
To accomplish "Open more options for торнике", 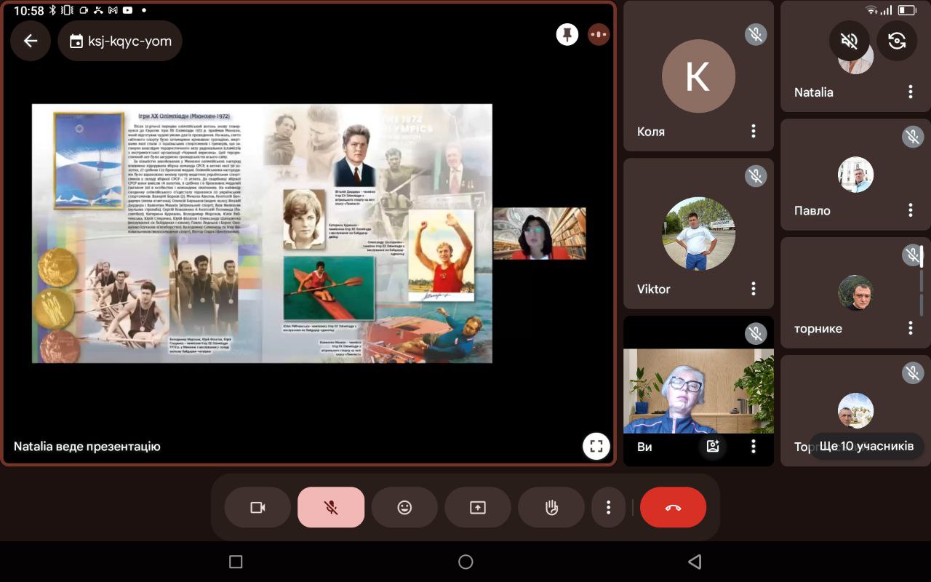I will click(911, 328).
